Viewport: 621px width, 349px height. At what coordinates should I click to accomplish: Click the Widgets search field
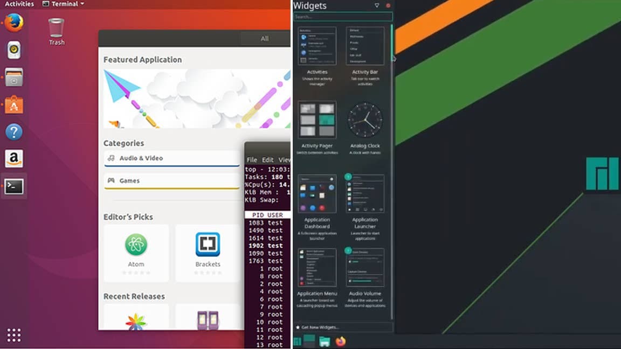(x=343, y=17)
